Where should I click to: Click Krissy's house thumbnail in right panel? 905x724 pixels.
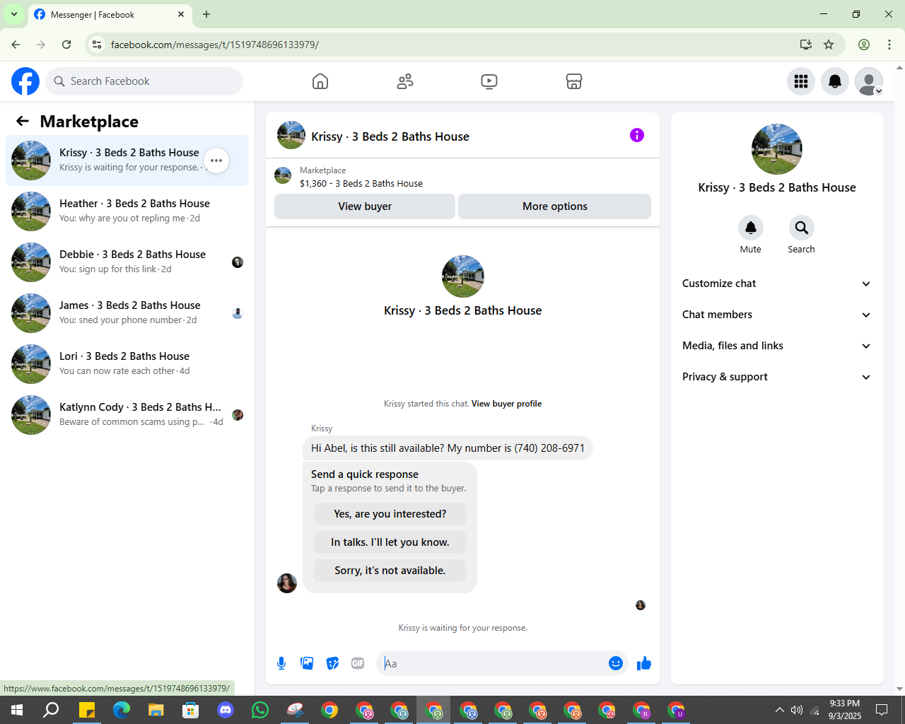(x=777, y=149)
